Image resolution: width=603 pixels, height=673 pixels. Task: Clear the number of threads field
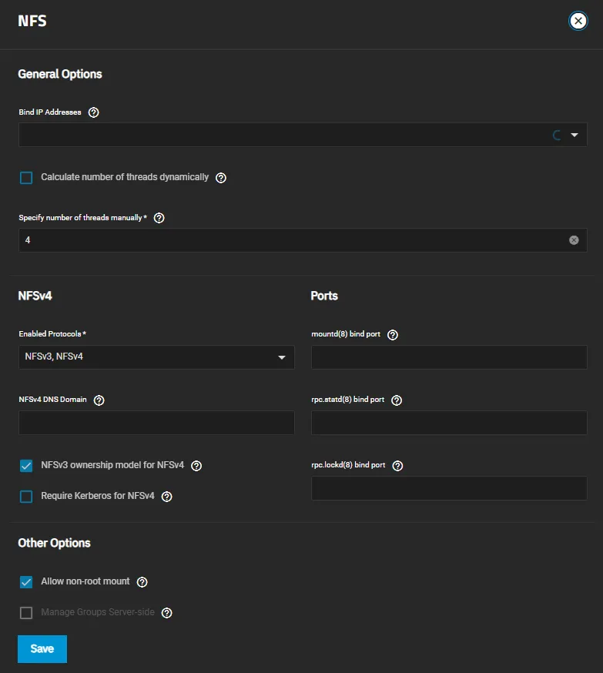tap(574, 239)
